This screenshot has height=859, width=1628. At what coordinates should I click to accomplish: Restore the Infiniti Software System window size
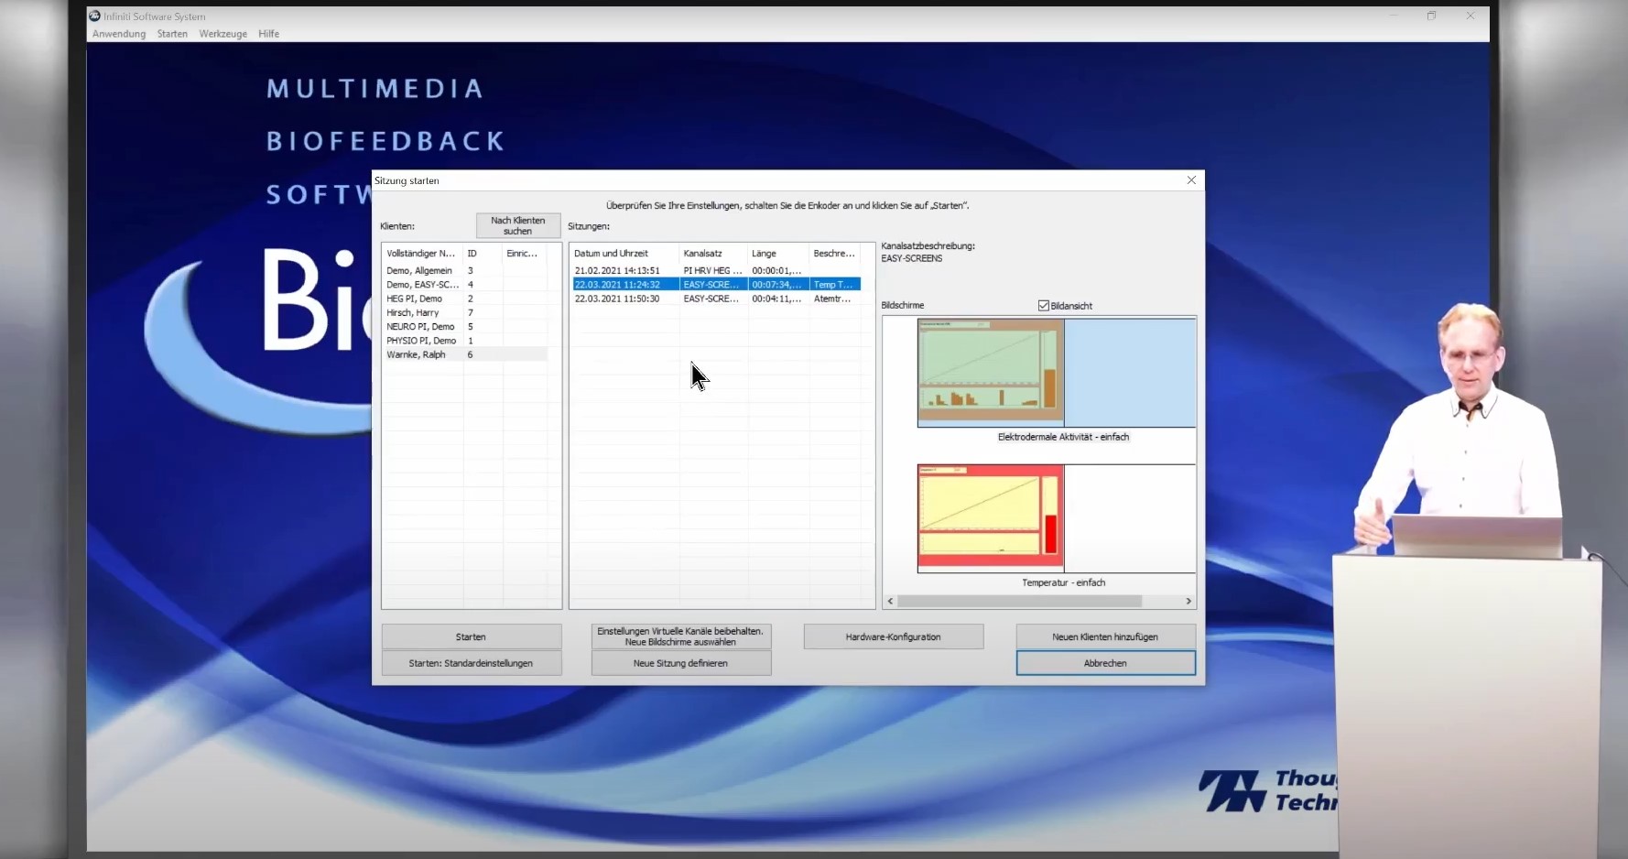pyautogui.click(x=1432, y=16)
